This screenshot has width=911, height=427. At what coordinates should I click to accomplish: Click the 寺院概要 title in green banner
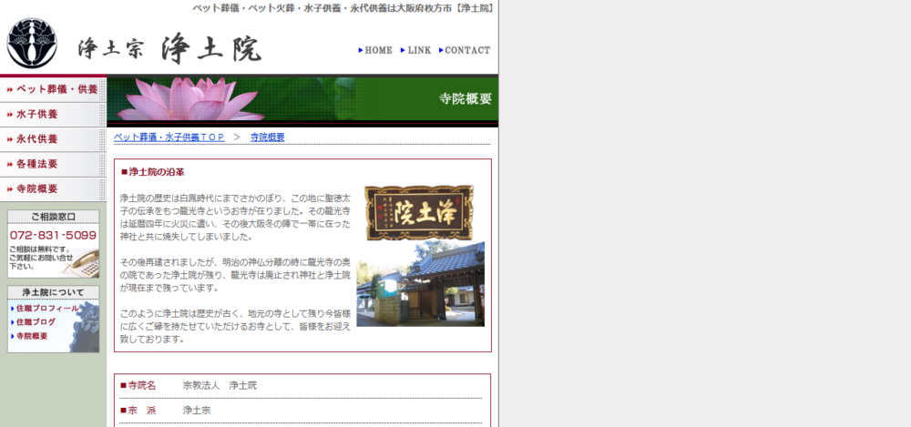pos(466,98)
